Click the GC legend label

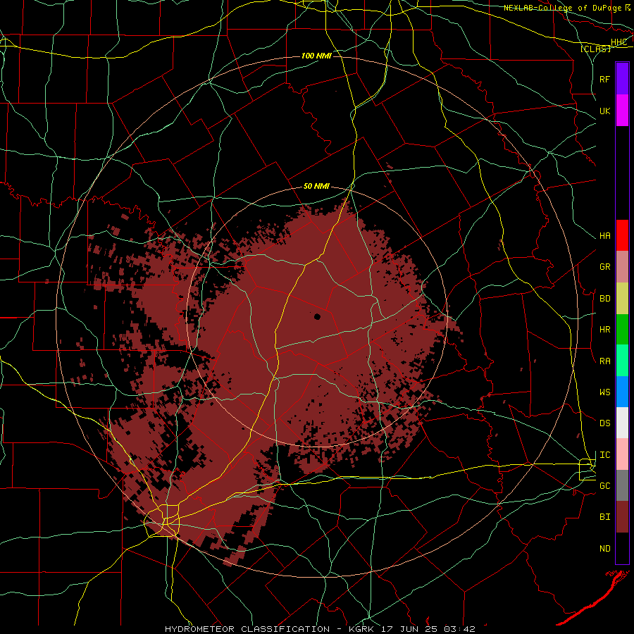coord(604,486)
